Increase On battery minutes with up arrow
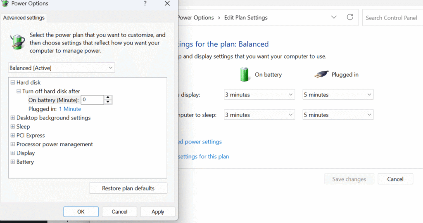 click(x=108, y=98)
